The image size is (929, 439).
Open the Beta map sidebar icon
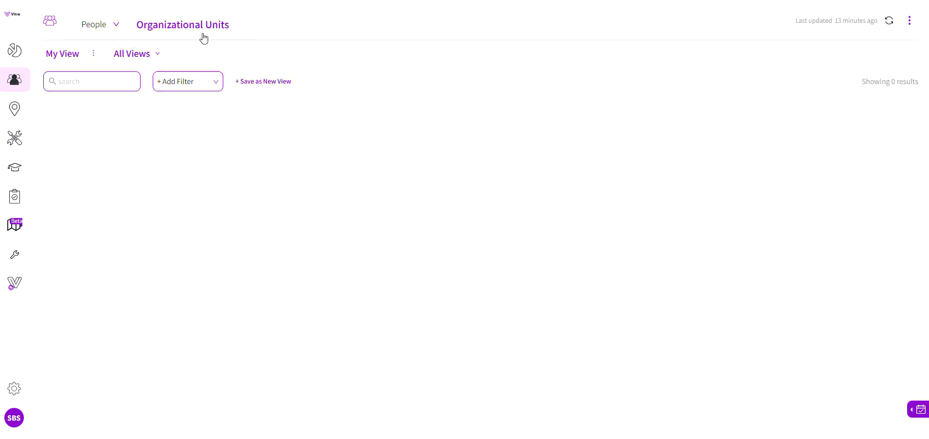pos(15,225)
